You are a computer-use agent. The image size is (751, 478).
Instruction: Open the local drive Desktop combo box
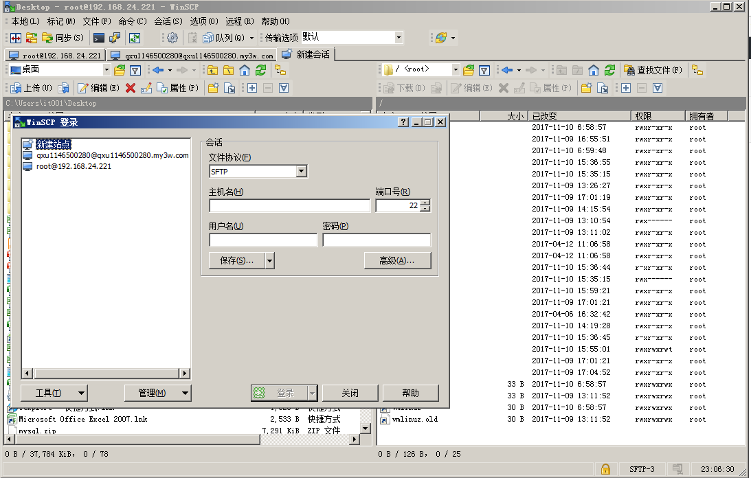(60, 70)
